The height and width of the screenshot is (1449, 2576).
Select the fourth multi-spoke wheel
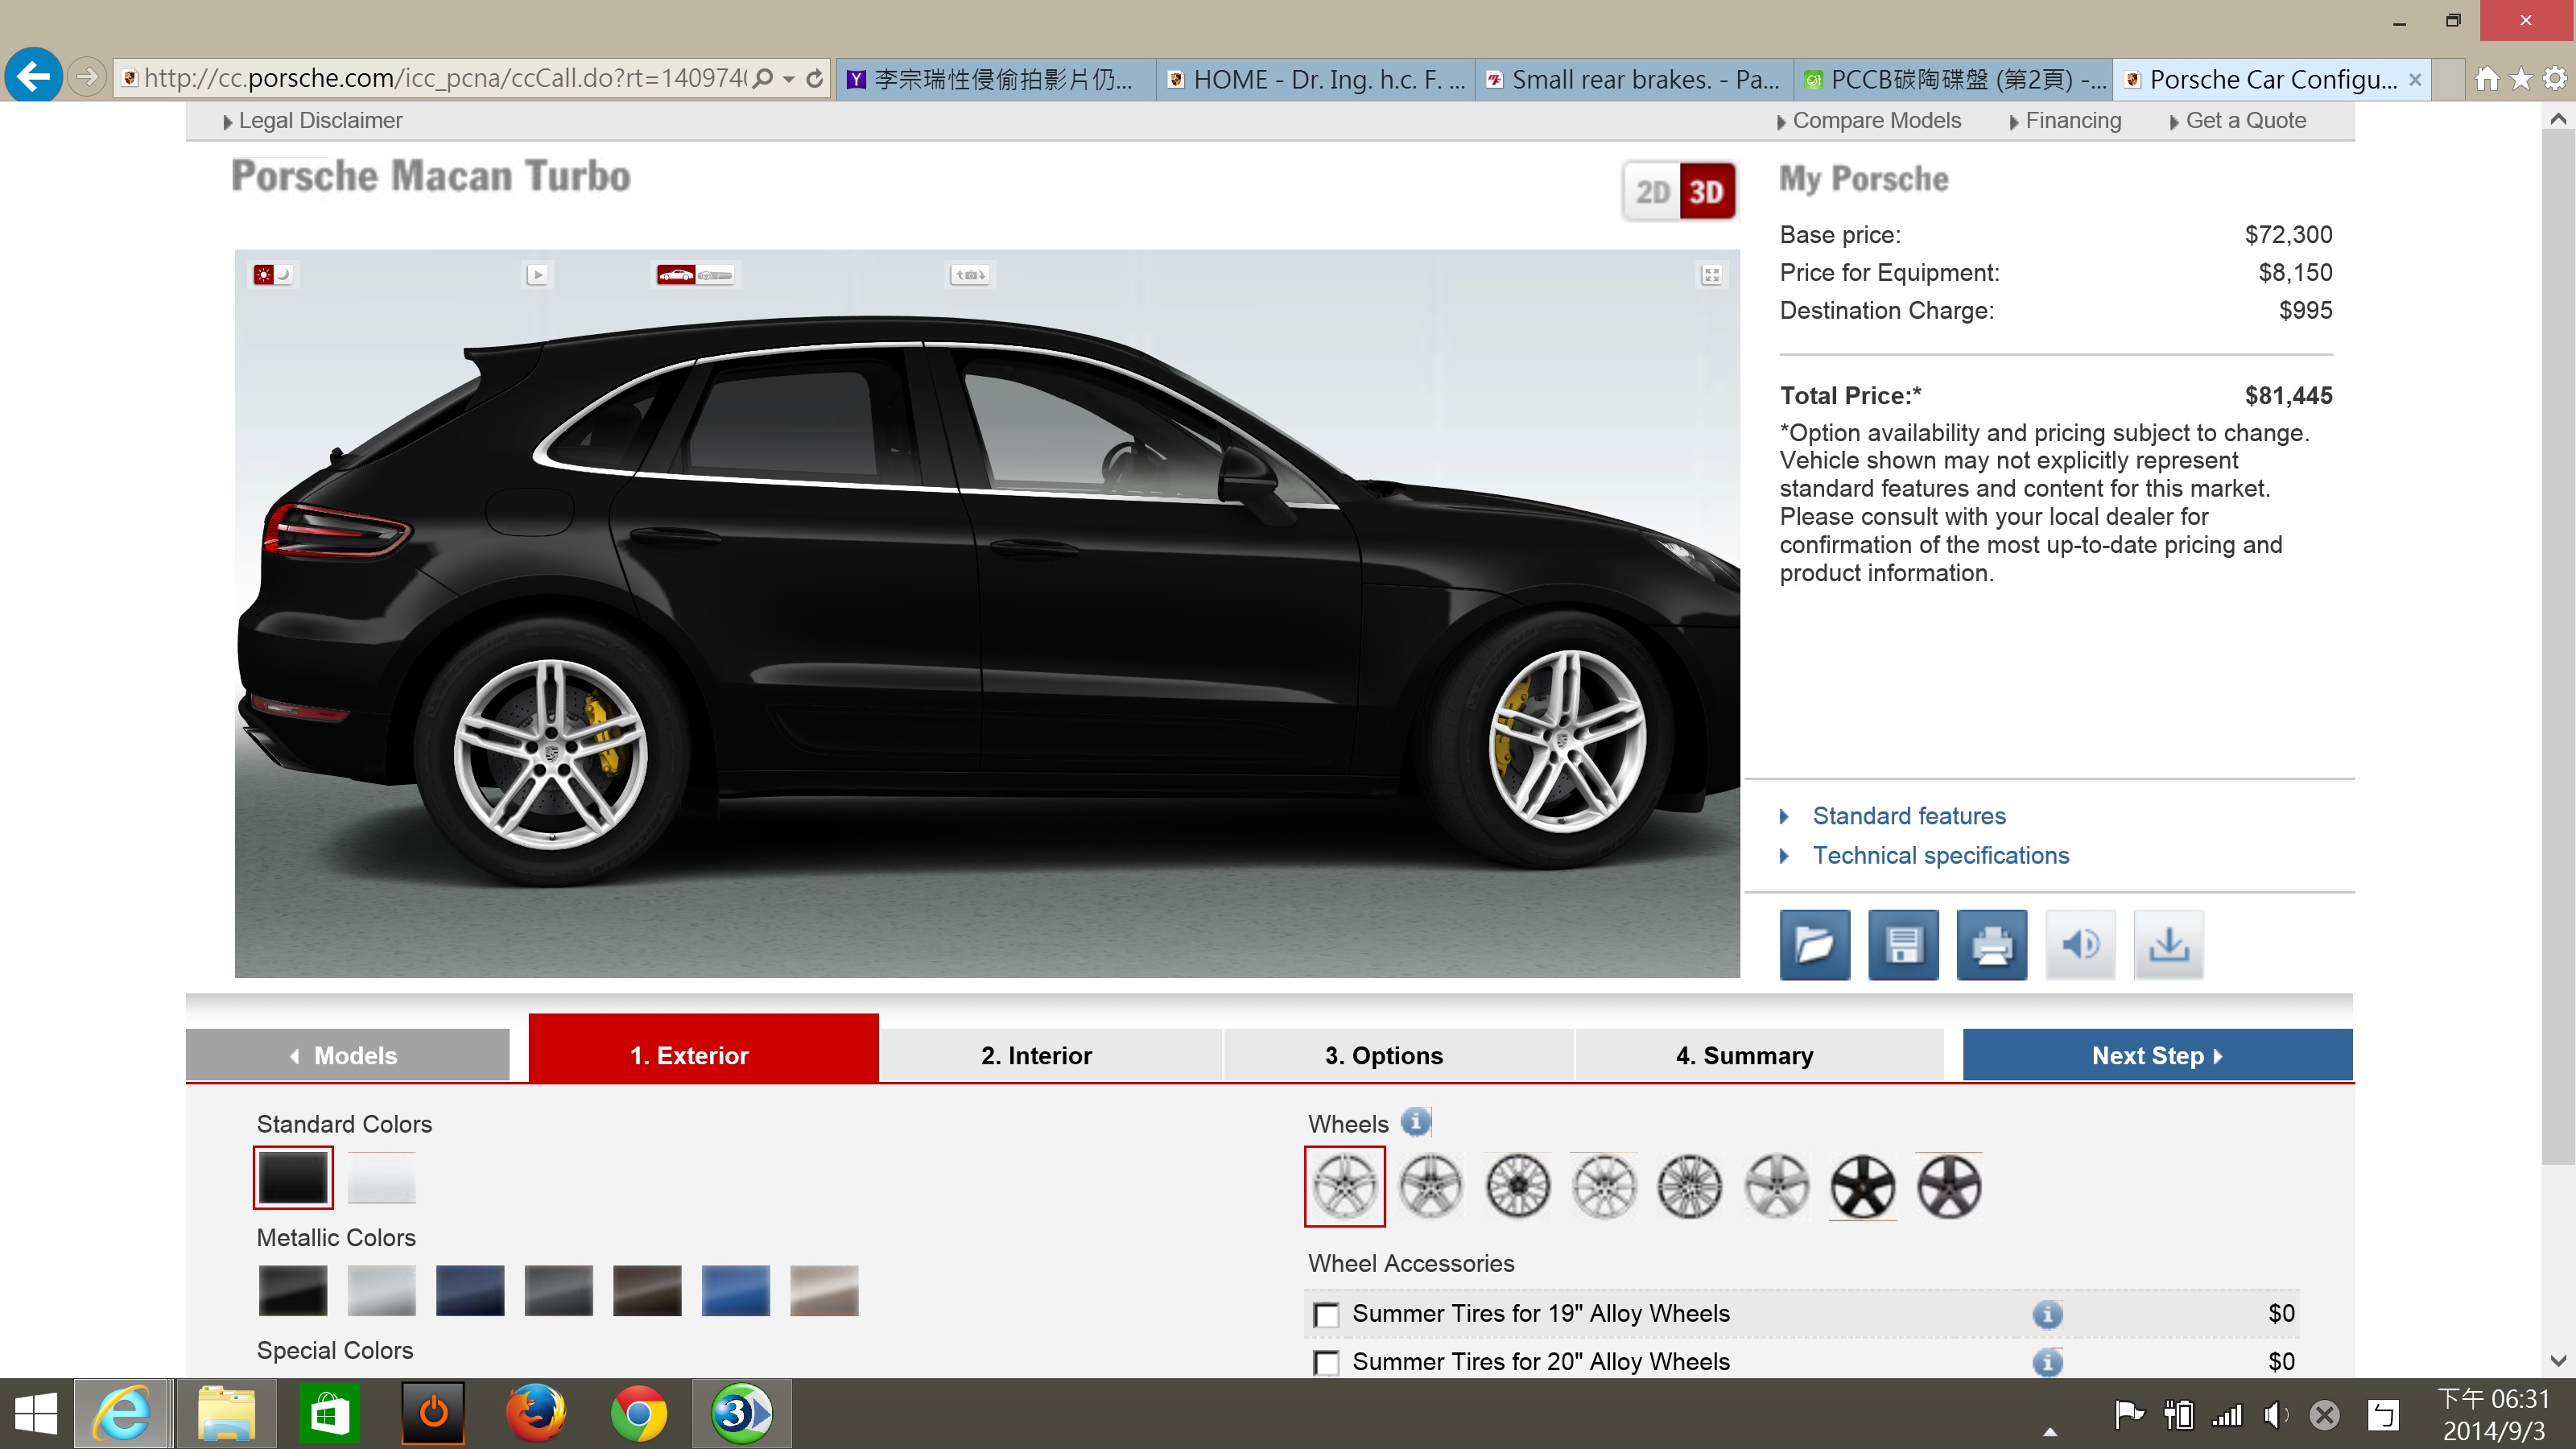pyautogui.click(x=1604, y=1186)
